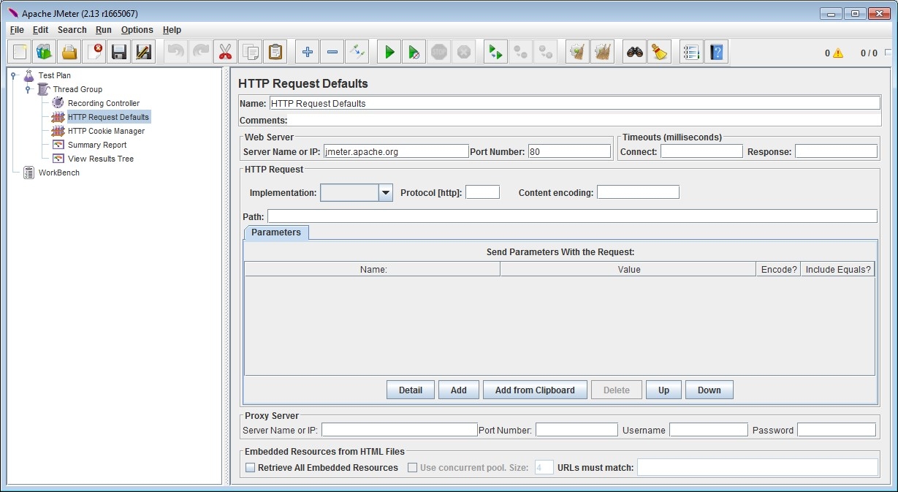This screenshot has width=898, height=492.
Task: Open Help with question mark icon
Action: (x=716, y=52)
